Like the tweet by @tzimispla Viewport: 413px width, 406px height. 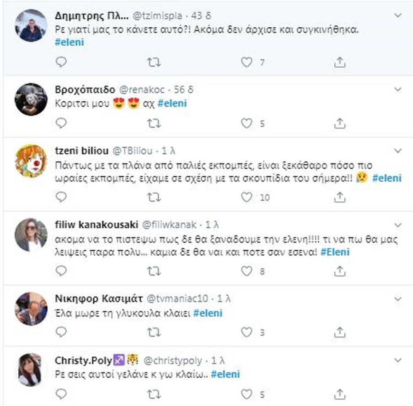246,62
